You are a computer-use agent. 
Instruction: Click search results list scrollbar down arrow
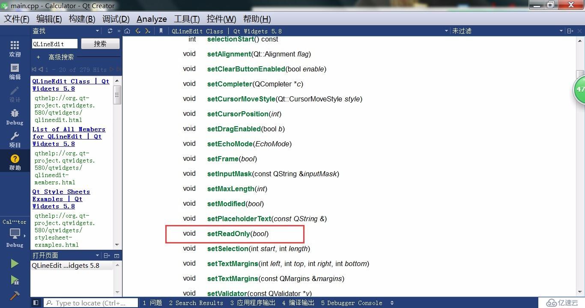(117, 245)
